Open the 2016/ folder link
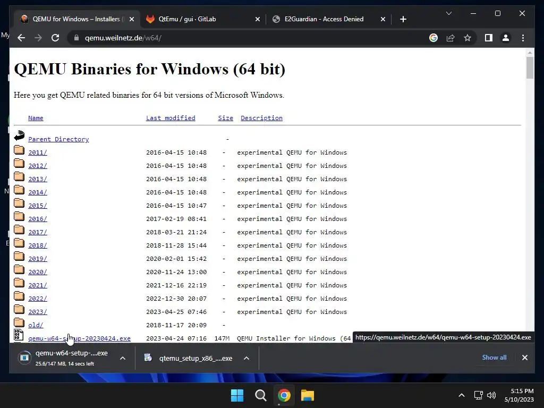This screenshot has height=408, width=544. [x=38, y=219]
